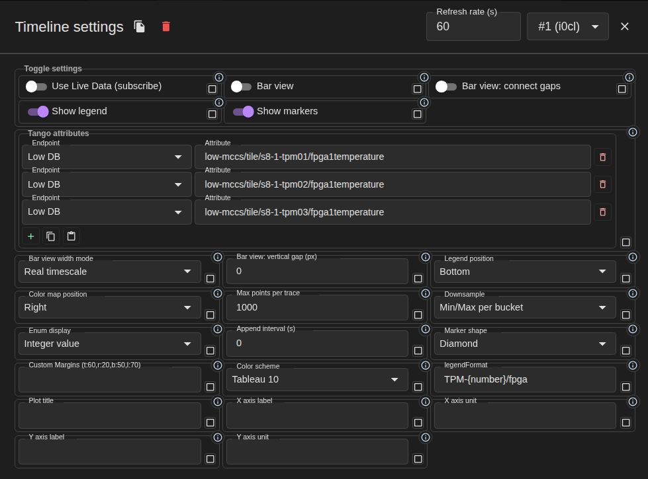Show info for Marker shape
The height and width of the screenshot is (479, 648).
click(x=633, y=329)
